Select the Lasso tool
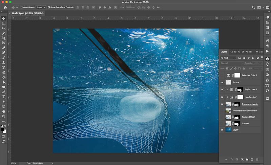 coord(4,28)
